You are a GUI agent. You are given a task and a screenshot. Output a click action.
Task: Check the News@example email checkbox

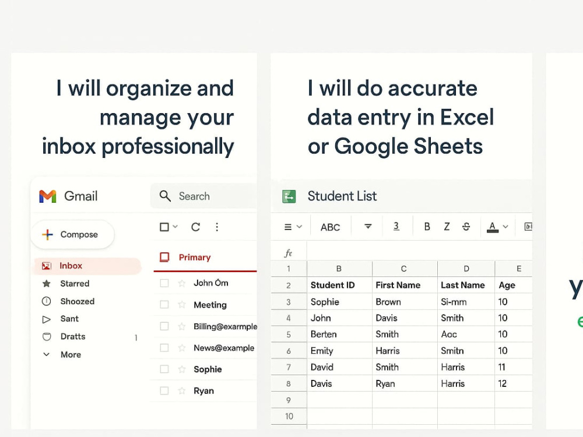click(164, 348)
